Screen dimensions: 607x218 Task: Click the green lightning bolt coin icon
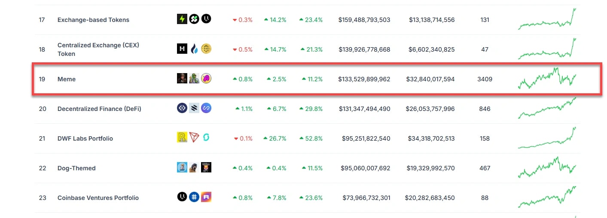pyautogui.click(x=182, y=19)
